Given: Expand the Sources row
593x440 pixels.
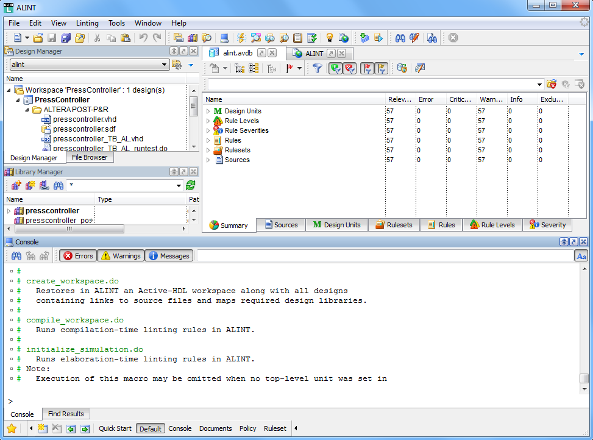Looking at the screenshot, I should click(208, 160).
